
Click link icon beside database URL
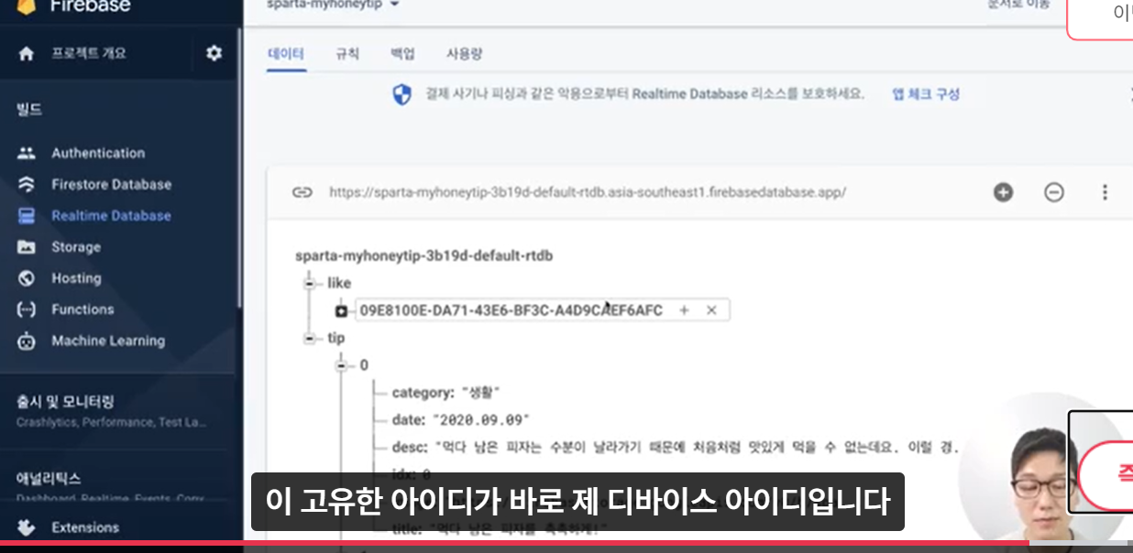point(302,192)
